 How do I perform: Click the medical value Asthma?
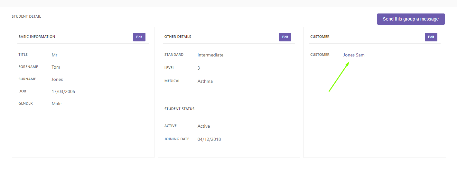pos(205,81)
